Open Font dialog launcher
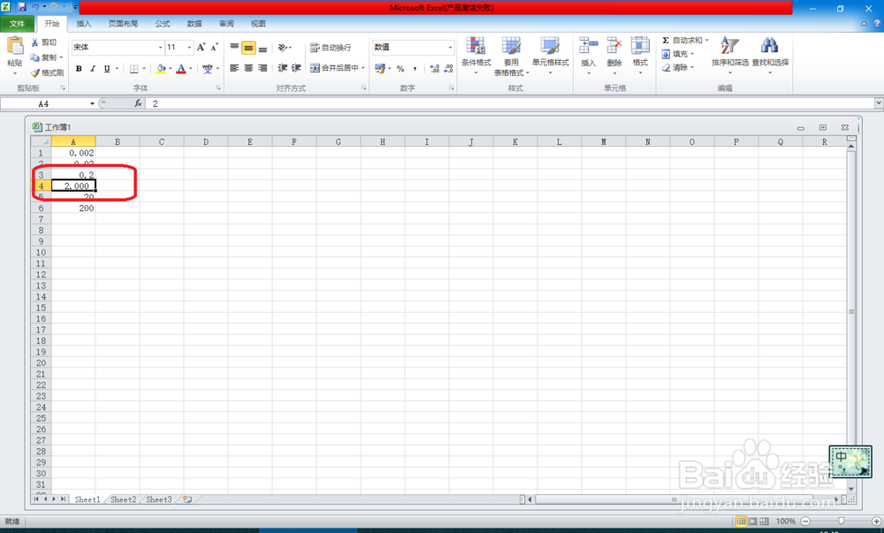Viewport: 884px width, 533px height. 218,88
